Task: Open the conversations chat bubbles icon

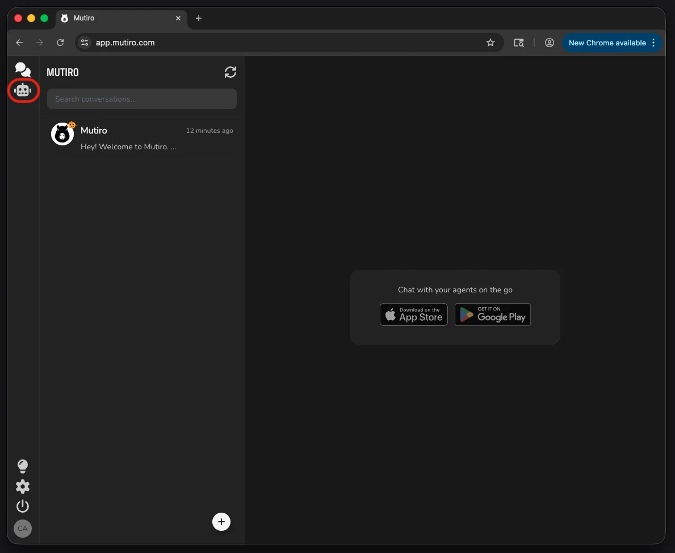Action: point(22,69)
